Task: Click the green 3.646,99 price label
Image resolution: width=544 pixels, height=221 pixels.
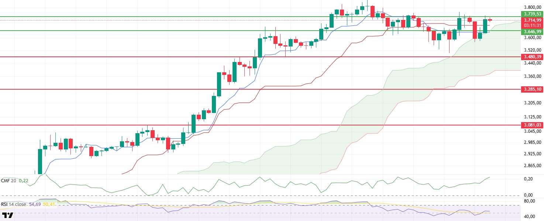Action: [x=532, y=32]
